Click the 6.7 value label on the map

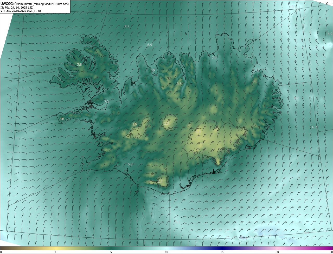click(314, 127)
